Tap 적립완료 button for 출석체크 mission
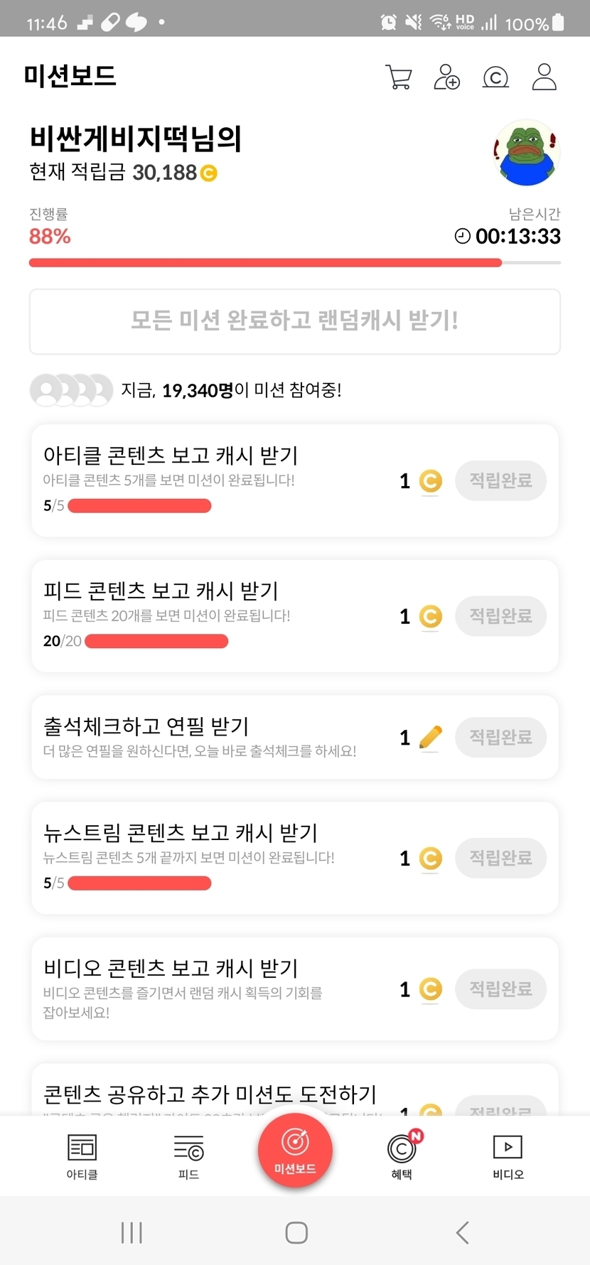This screenshot has height=1265, width=590. click(500, 737)
